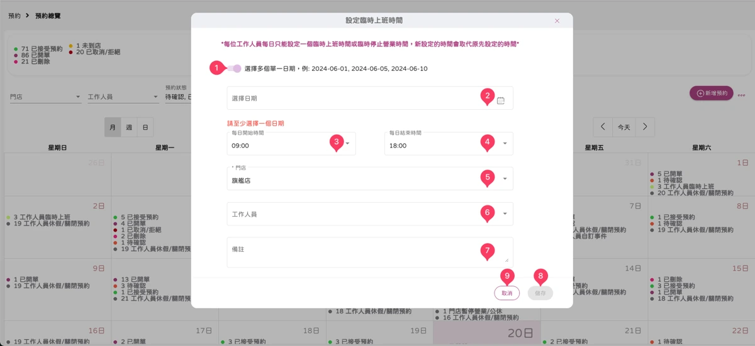Screen dimensions: 755x346
Task: Expand the 每日結束時間 18:00 dropdown
Action: pos(449,144)
